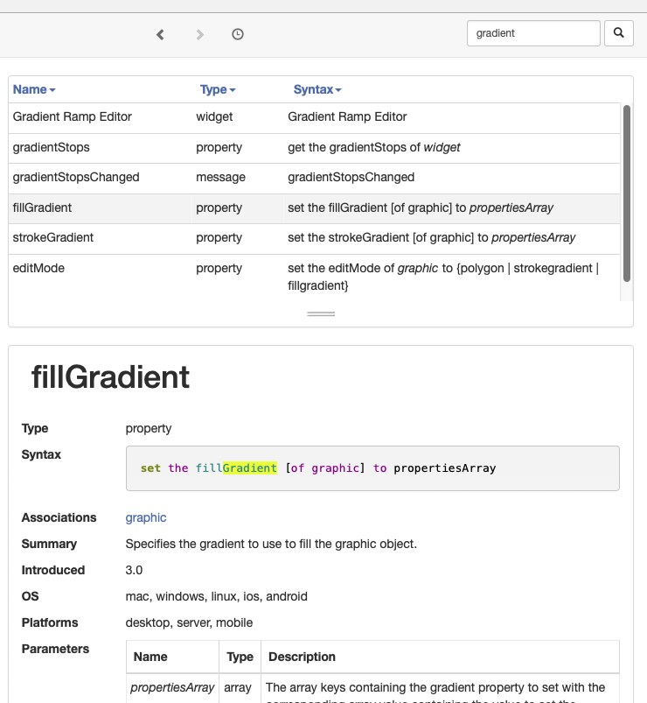The image size is (647, 703).
Task: Sort results by the Syntax column
Action: pos(317,89)
